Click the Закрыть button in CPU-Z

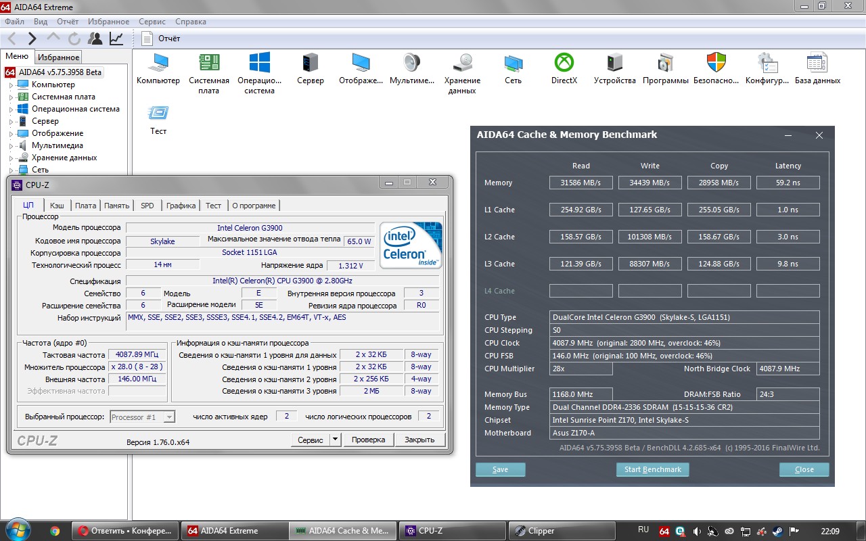point(419,440)
